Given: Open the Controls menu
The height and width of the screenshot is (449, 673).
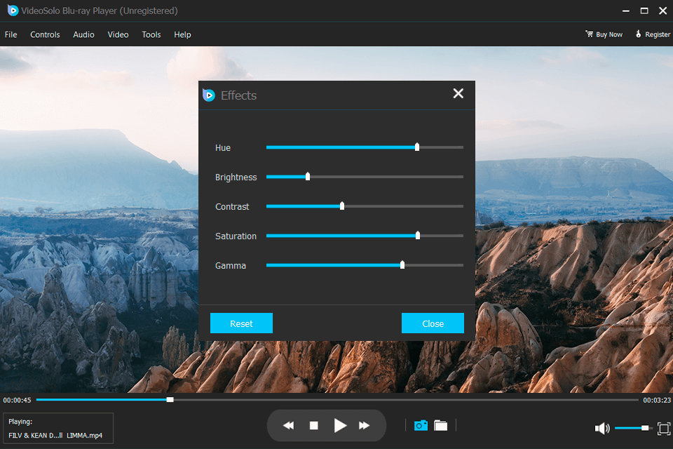Looking at the screenshot, I should [x=45, y=34].
